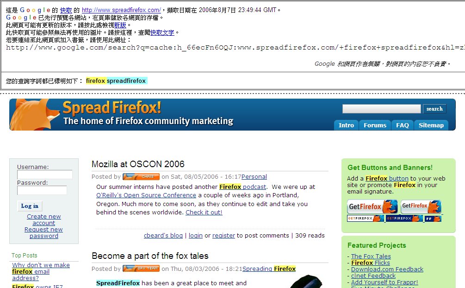Click the Mozilla at OSCON 2006 heading
The width and height of the screenshot is (465, 288).
pos(138,164)
